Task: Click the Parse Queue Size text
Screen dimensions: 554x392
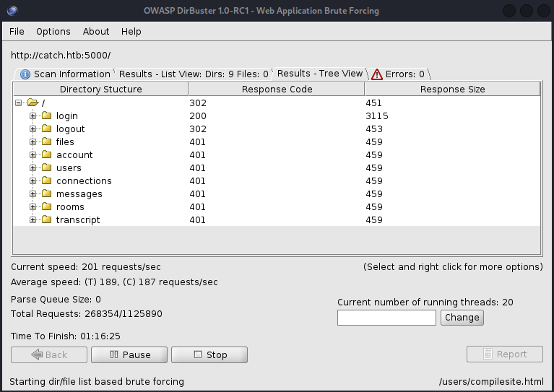Action: (56, 299)
